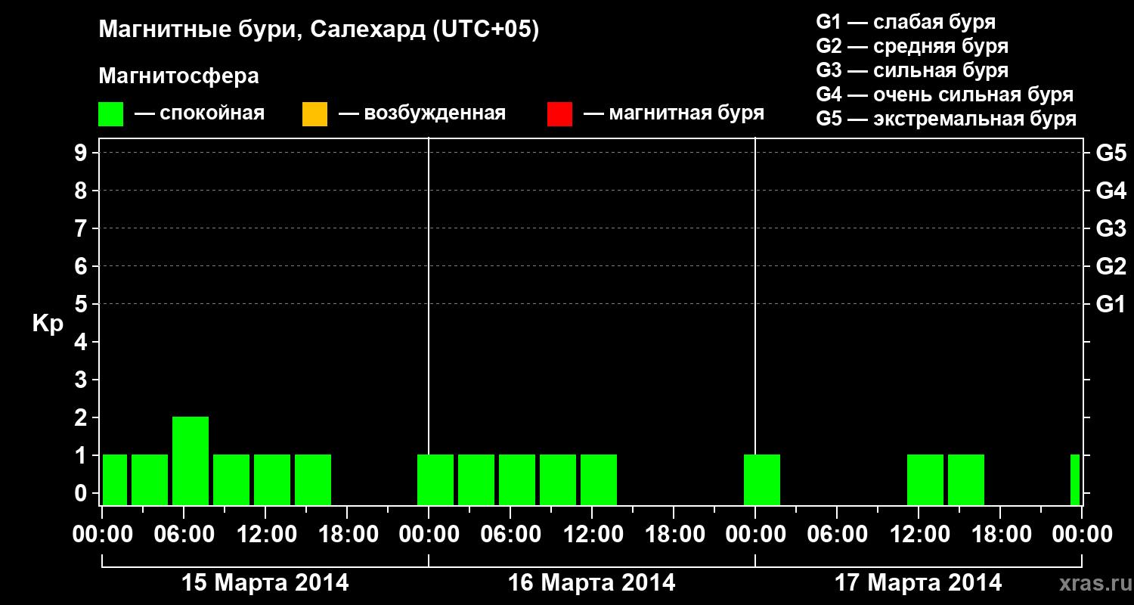1134x605 pixels.
Task: Click the bar spanning midnight into 16 March
Action: (x=435, y=479)
